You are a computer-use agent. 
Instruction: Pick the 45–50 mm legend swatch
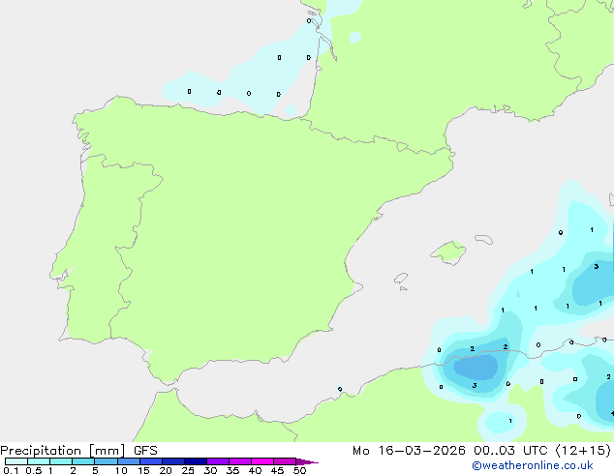click(x=285, y=461)
